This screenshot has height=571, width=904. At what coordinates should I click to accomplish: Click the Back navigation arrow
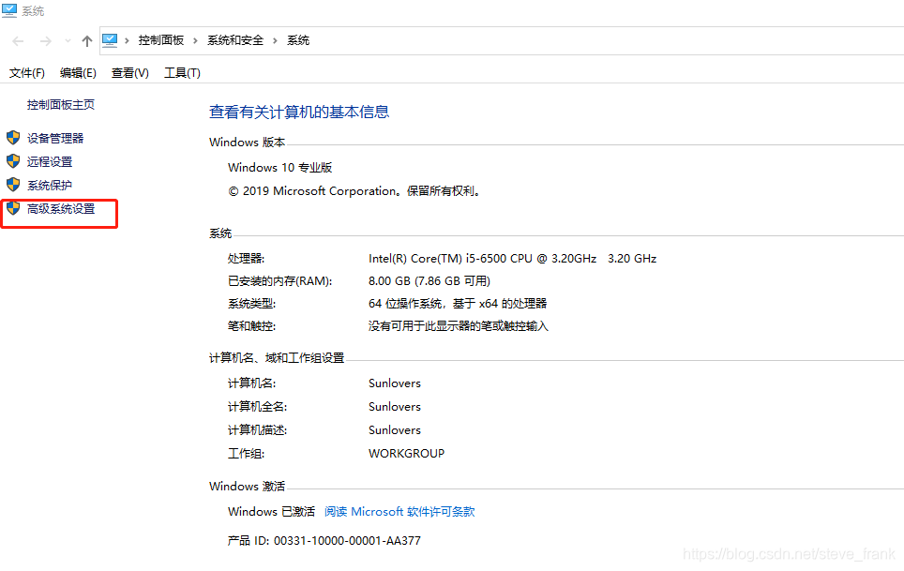pos(18,41)
